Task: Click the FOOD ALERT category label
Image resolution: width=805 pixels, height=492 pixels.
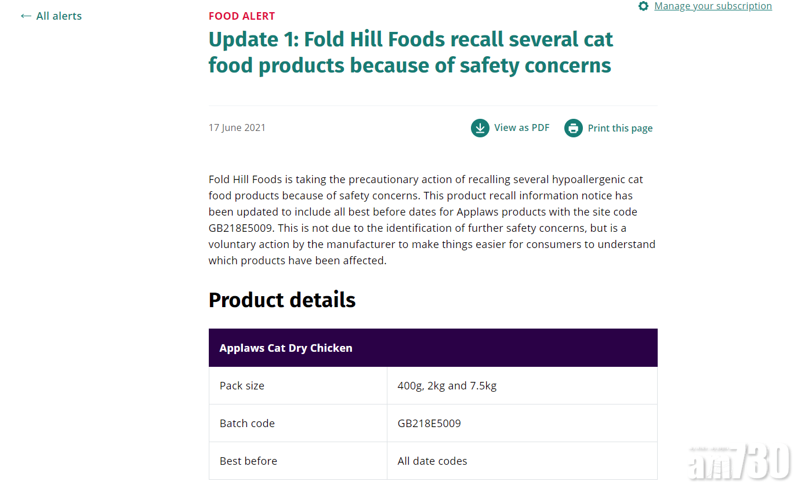Action: point(242,16)
